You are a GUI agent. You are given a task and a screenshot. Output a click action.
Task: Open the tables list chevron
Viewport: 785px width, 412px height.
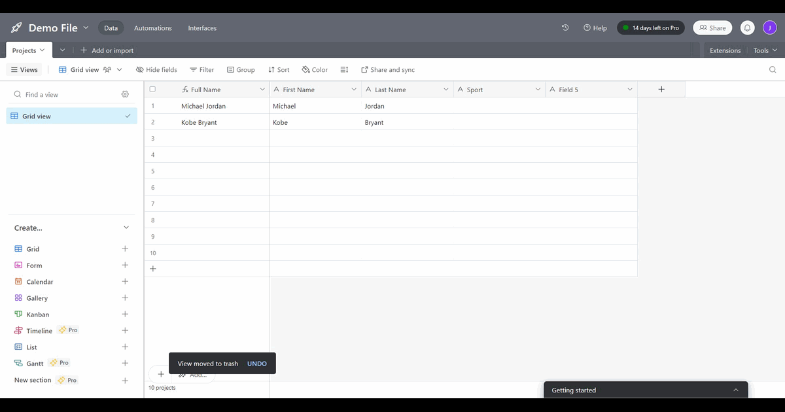63,50
